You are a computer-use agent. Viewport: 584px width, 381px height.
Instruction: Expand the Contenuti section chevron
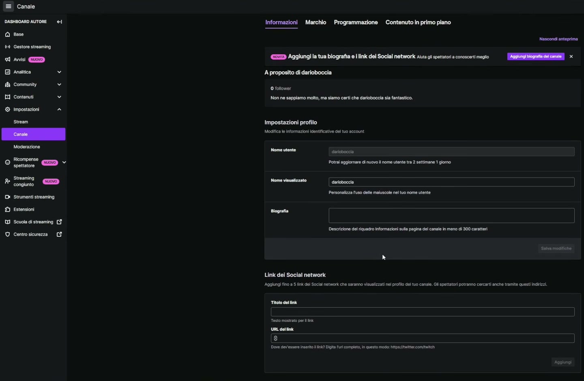pyautogui.click(x=59, y=97)
